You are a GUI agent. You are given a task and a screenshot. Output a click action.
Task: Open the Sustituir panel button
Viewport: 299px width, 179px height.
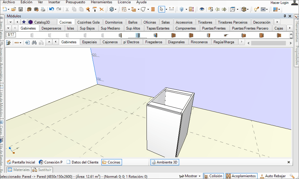pyautogui.click(x=42, y=170)
